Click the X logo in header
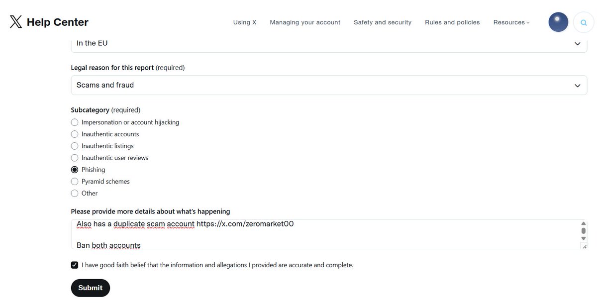The height and width of the screenshot is (307, 597). tap(16, 22)
